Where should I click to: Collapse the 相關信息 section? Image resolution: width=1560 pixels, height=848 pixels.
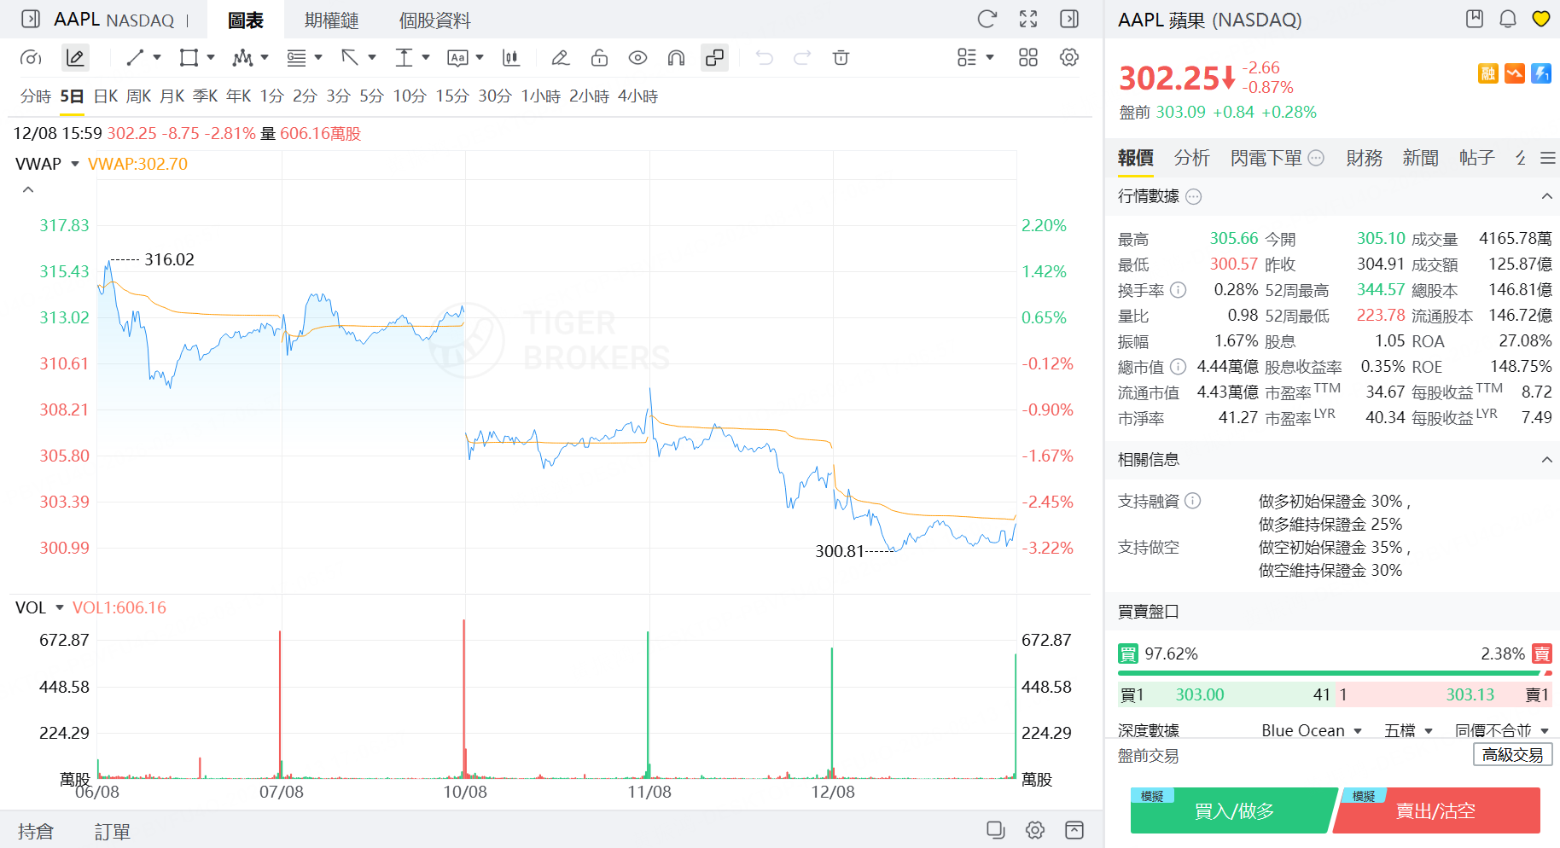[1546, 460]
